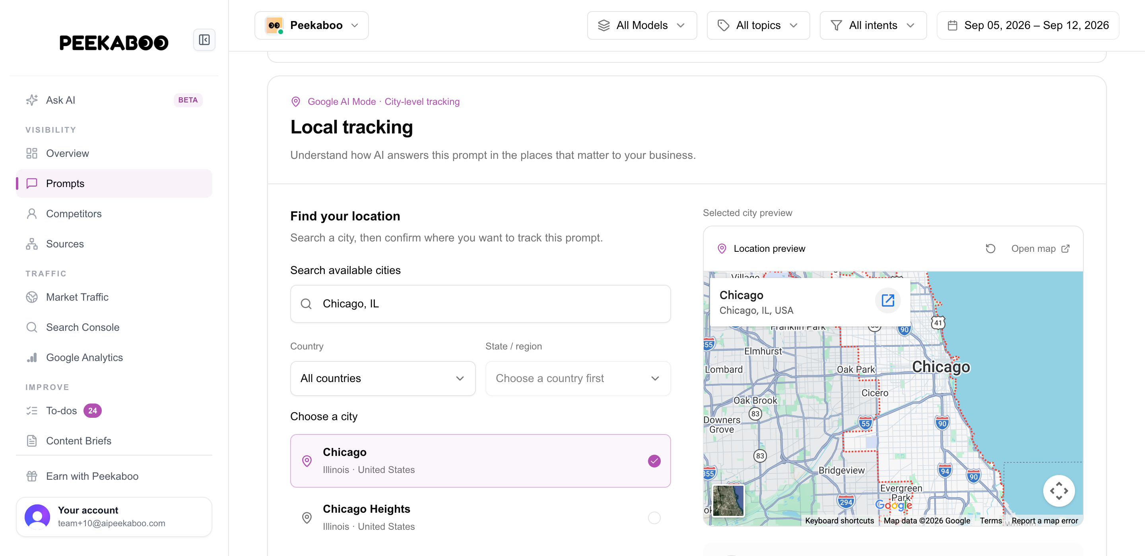Click the Sources sidebar icon
The height and width of the screenshot is (556, 1145).
tap(31, 244)
